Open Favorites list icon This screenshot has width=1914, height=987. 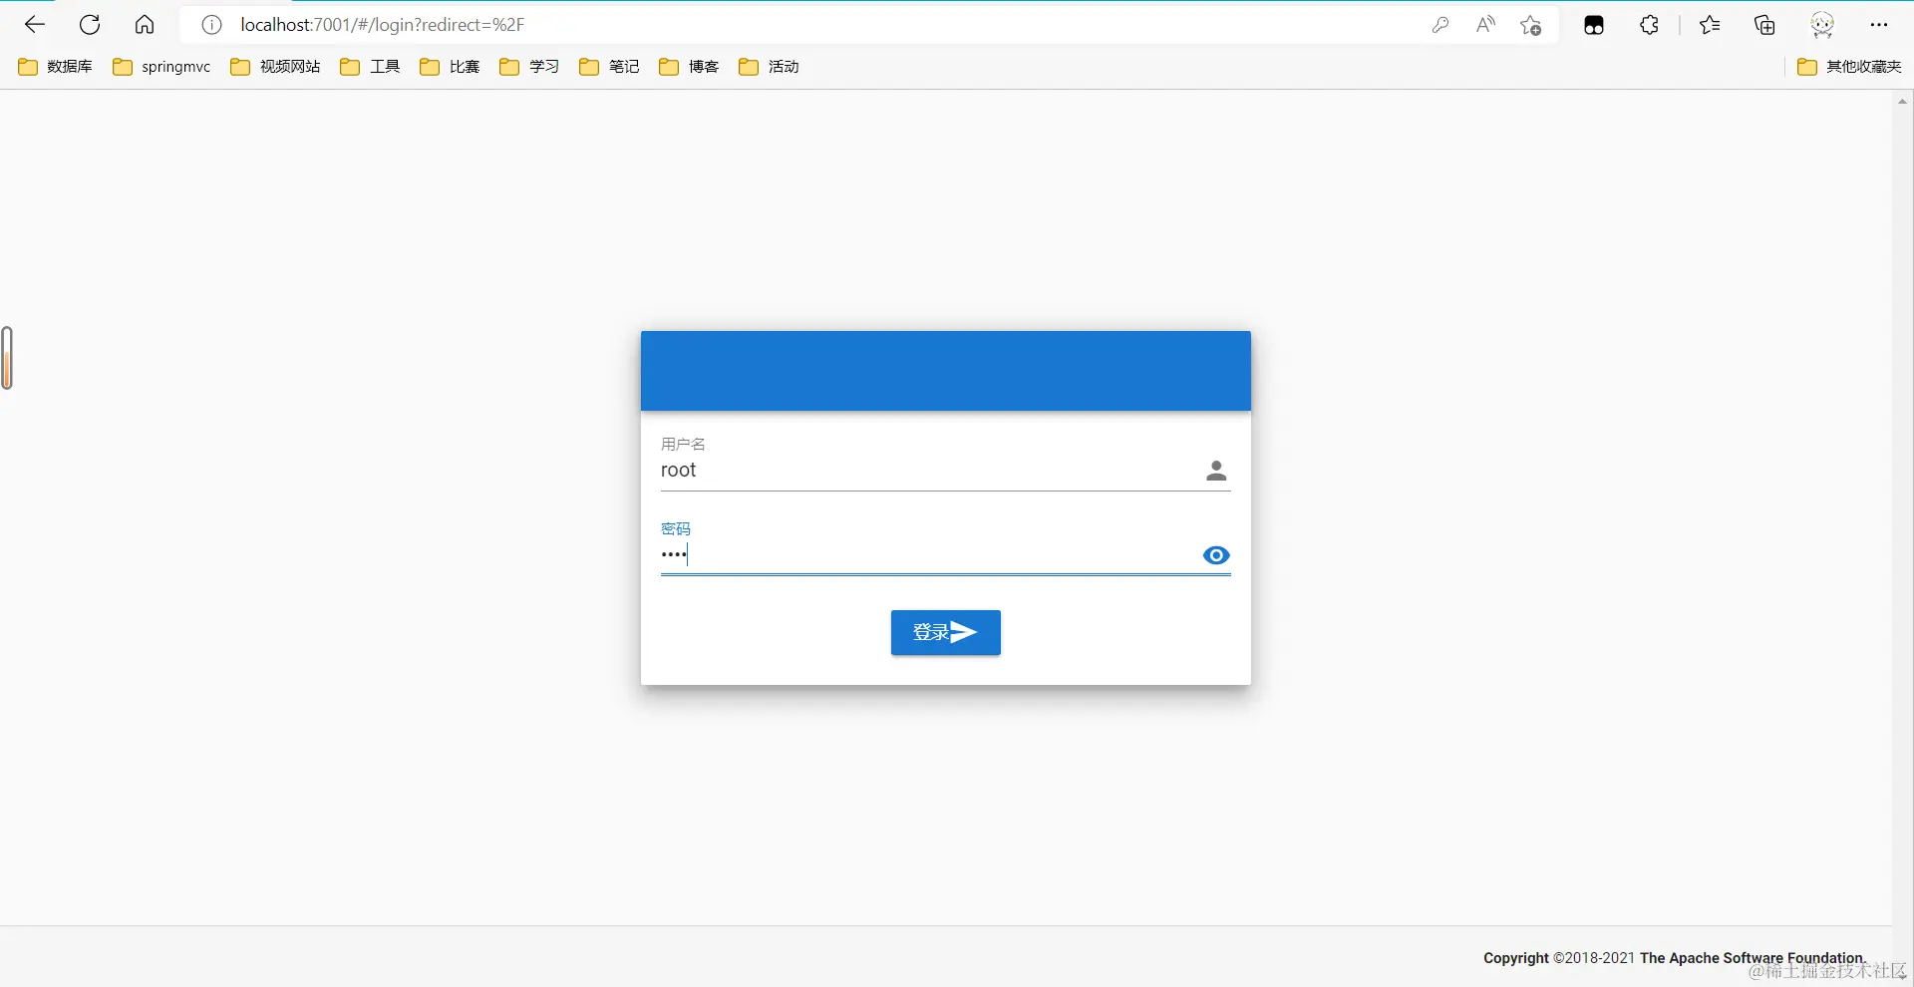pyautogui.click(x=1710, y=25)
